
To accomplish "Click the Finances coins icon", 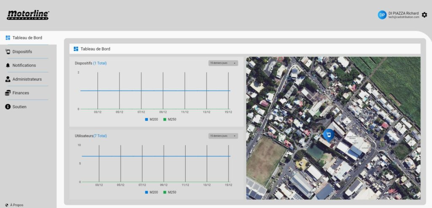I will tap(8, 93).
